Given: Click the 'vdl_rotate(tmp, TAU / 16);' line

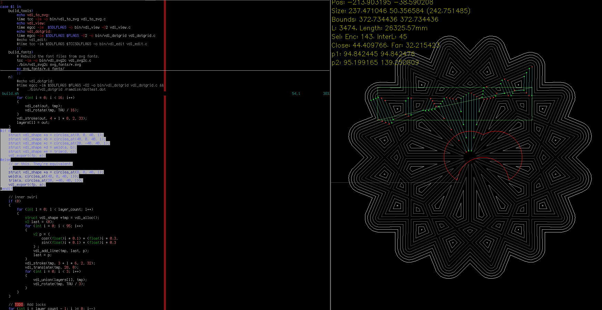Looking at the screenshot, I should coord(52,110).
